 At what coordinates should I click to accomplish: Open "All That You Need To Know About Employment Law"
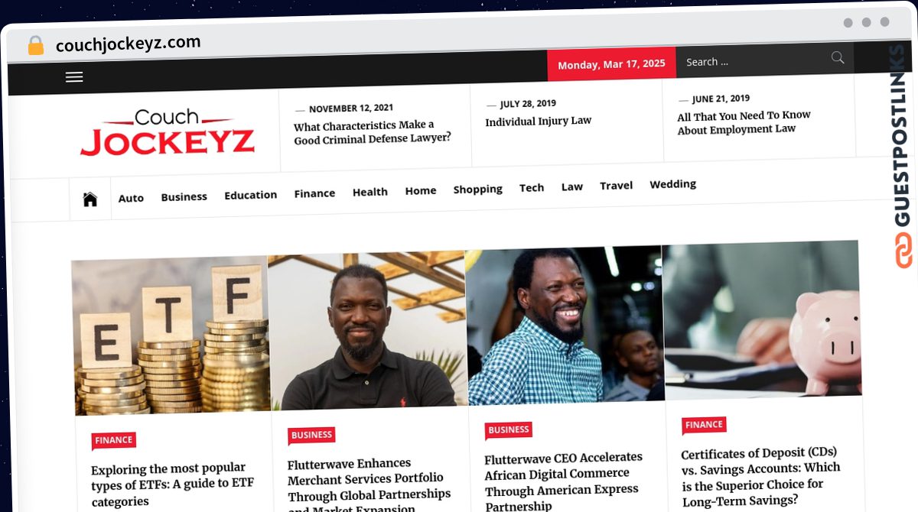pos(744,122)
